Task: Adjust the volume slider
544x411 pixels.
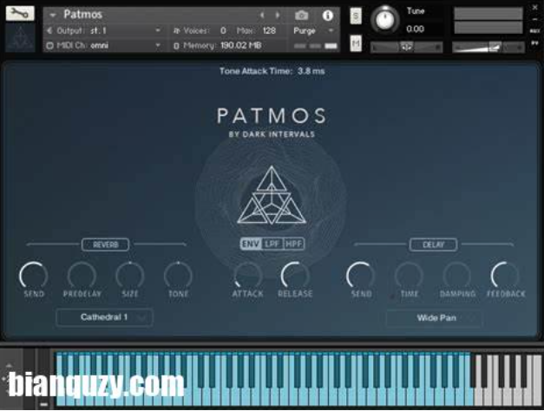Action: tap(488, 47)
